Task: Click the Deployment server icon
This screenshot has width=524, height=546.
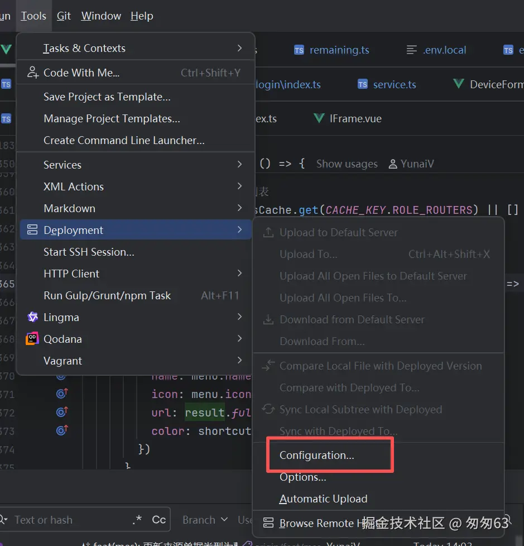Action: pyautogui.click(x=32, y=230)
